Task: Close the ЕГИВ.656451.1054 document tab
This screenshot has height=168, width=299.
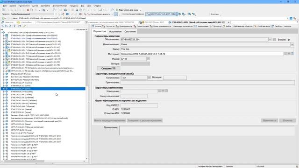Action: tap(229, 22)
